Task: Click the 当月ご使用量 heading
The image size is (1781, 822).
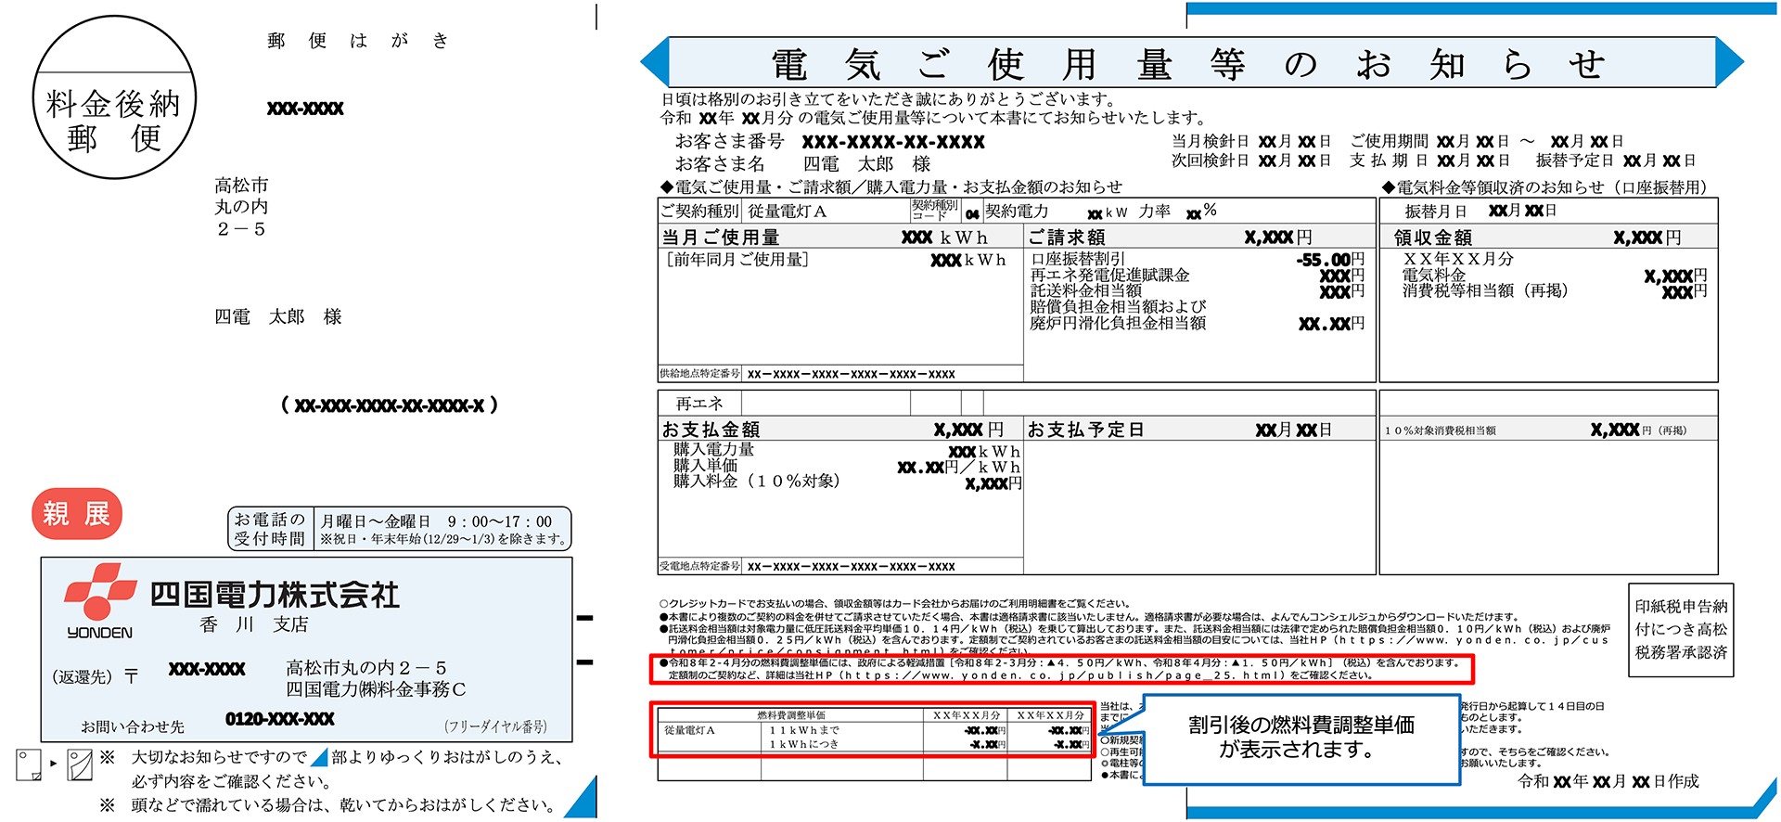Action: point(720,238)
